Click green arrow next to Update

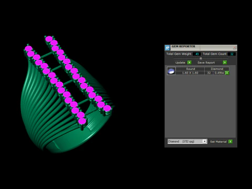click(190, 62)
